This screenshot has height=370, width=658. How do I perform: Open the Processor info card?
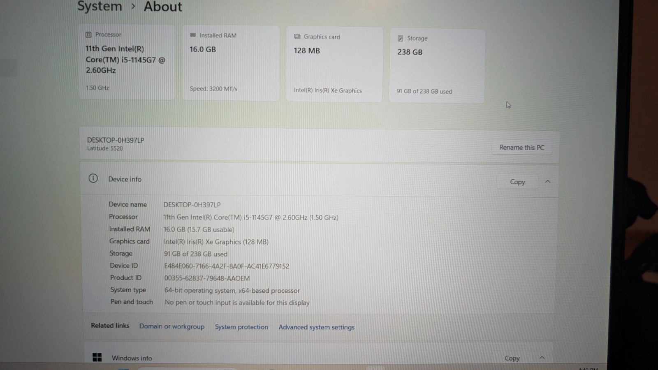coord(127,62)
